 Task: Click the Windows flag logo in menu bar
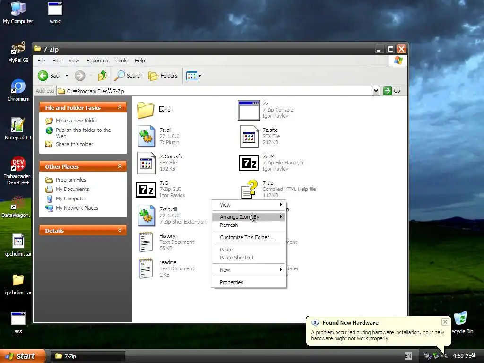[x=398, y=60]
